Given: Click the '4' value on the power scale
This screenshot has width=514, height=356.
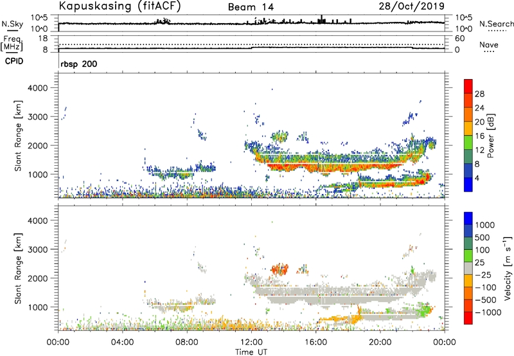Looking at the screenshot, I should click(x=477, y=178).
